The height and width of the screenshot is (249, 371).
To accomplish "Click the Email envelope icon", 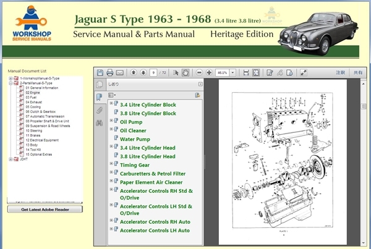I will [x=120, y=72].
